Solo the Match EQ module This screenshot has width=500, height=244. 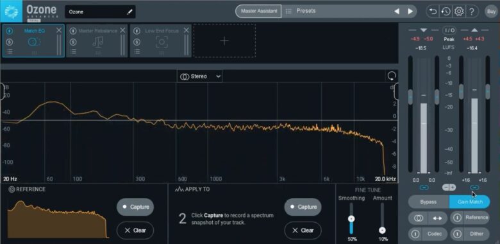click(10, 42)
